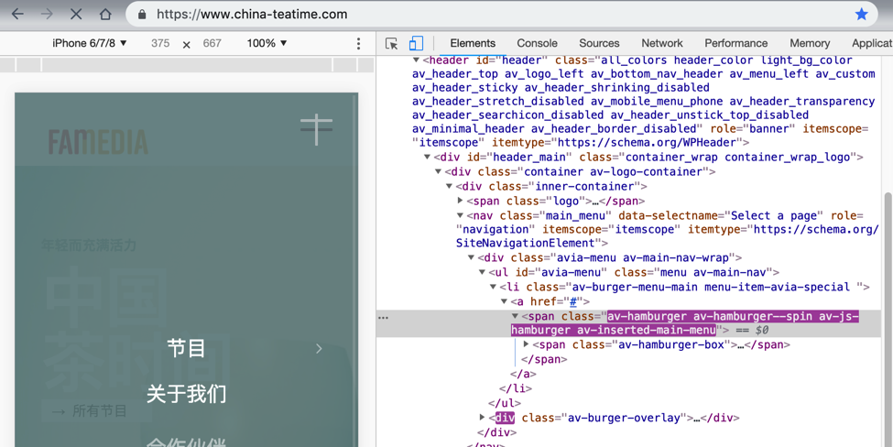The height and width of the screenshot is (447, 893).
Task: Open the iPhone 6/7/8 device dropdown
Action: coord(90,43)
